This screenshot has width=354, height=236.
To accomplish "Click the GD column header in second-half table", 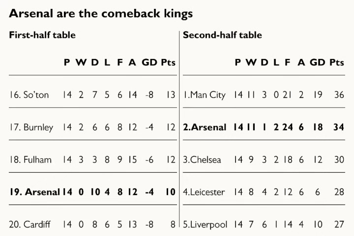I will [x=318, y=62].
